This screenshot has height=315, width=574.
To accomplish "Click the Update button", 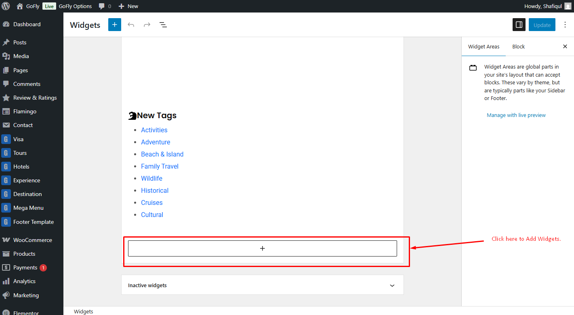I will pos(542,25).
